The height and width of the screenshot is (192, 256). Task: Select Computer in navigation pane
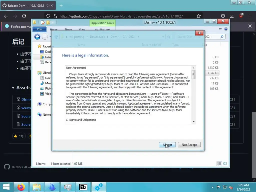point(45,104)
